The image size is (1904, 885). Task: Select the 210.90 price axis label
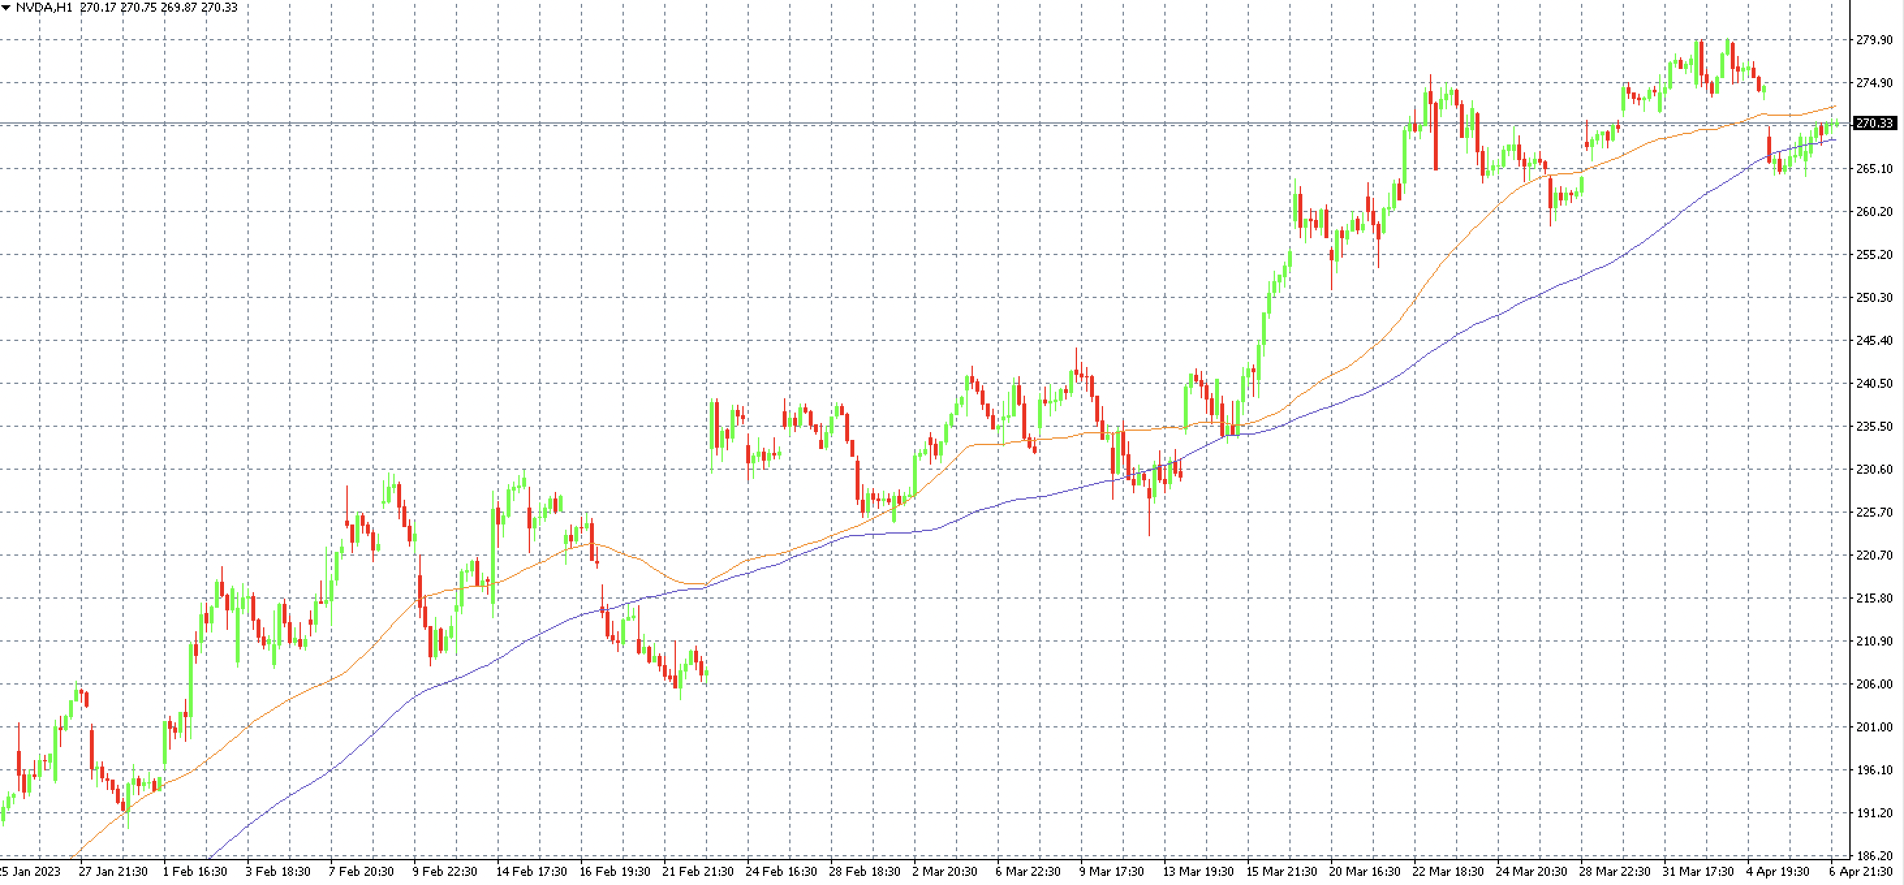coord(1875,641)
